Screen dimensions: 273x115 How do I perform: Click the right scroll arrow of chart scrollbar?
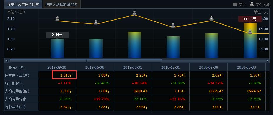pyautogui.click(x=268, y=61)
